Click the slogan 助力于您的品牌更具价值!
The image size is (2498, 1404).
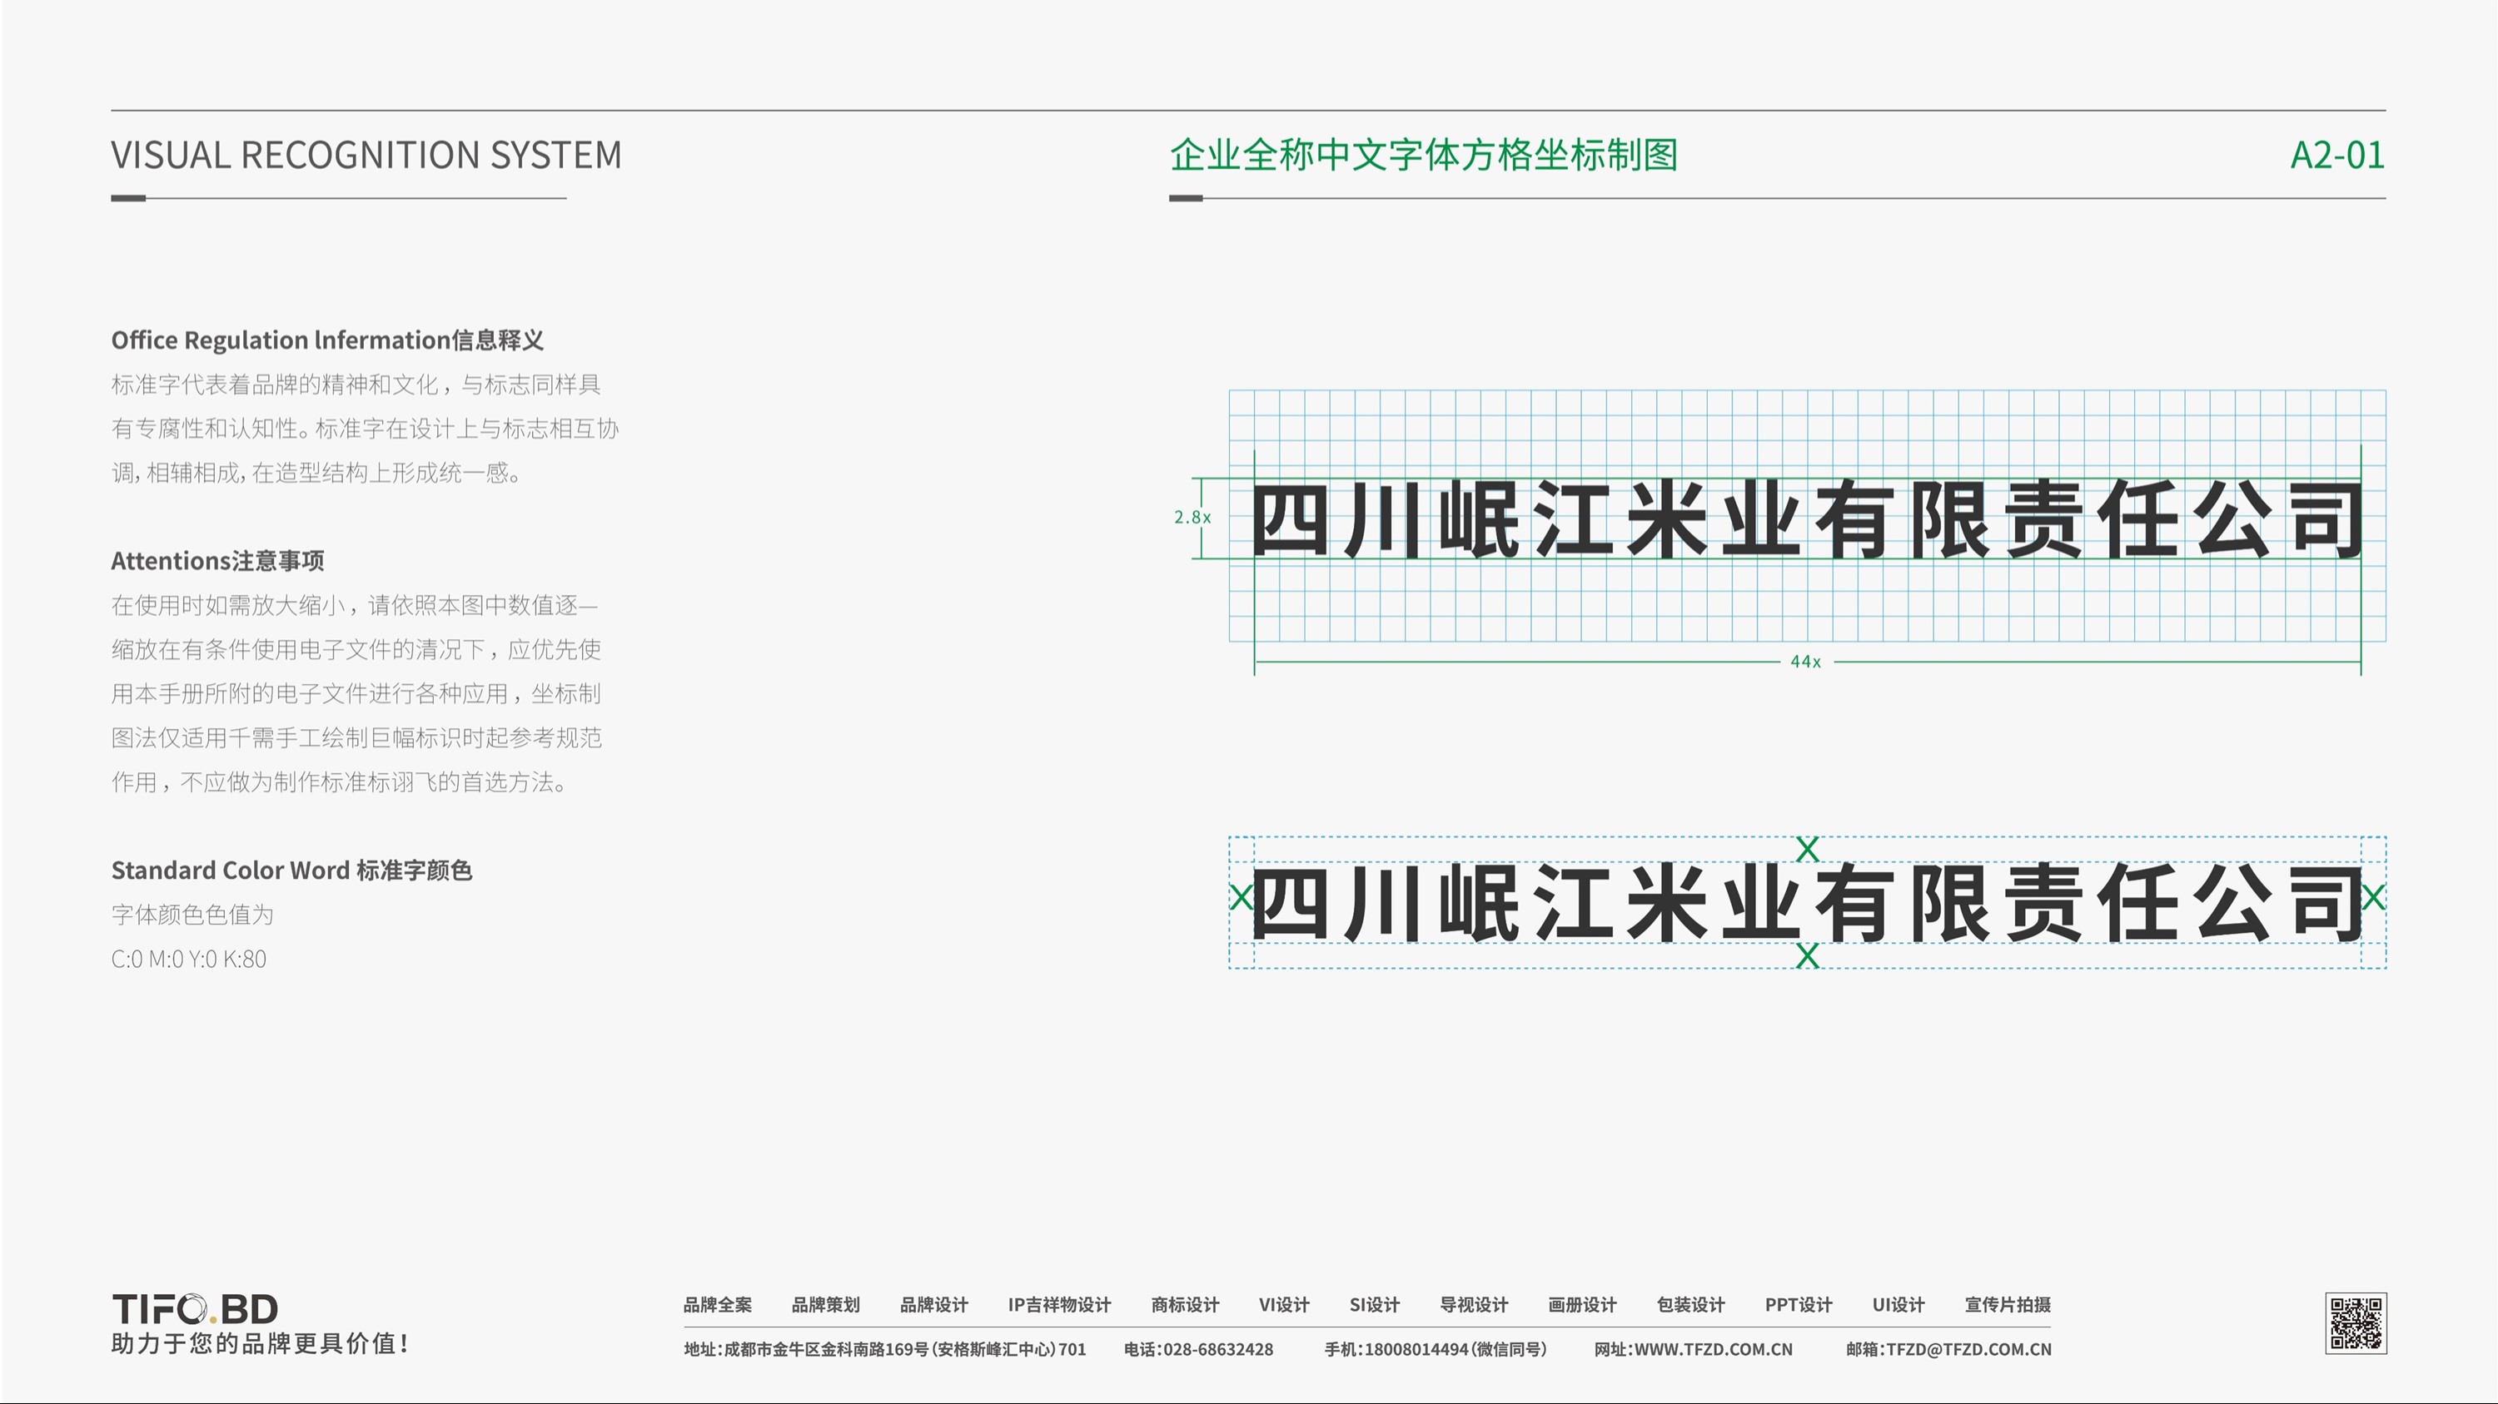(260, 1344)
